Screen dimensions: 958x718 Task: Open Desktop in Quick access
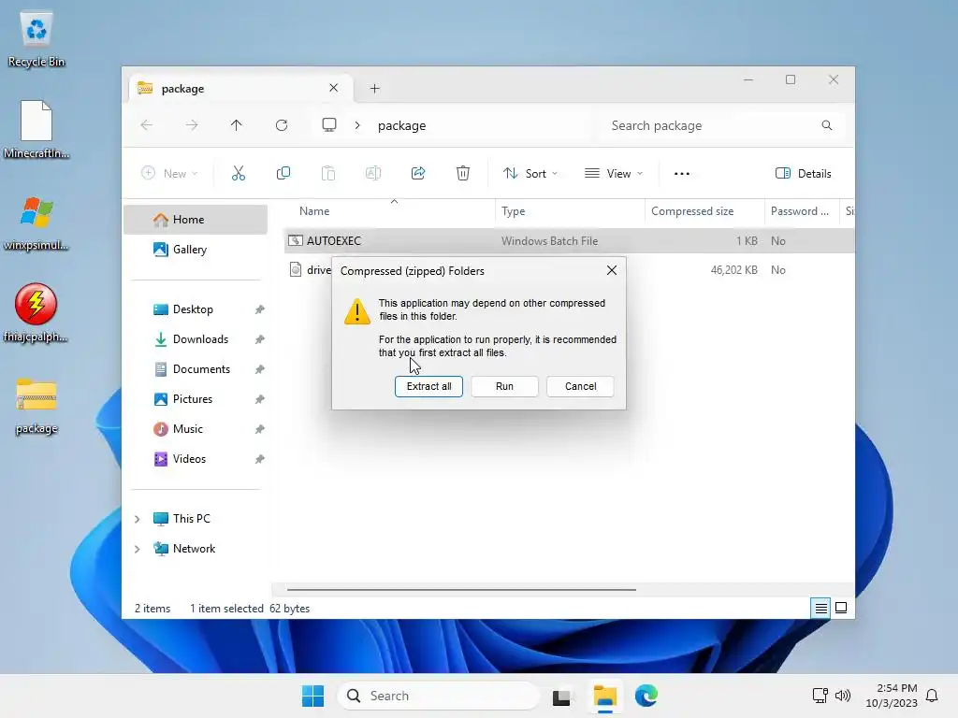[196, 309]
